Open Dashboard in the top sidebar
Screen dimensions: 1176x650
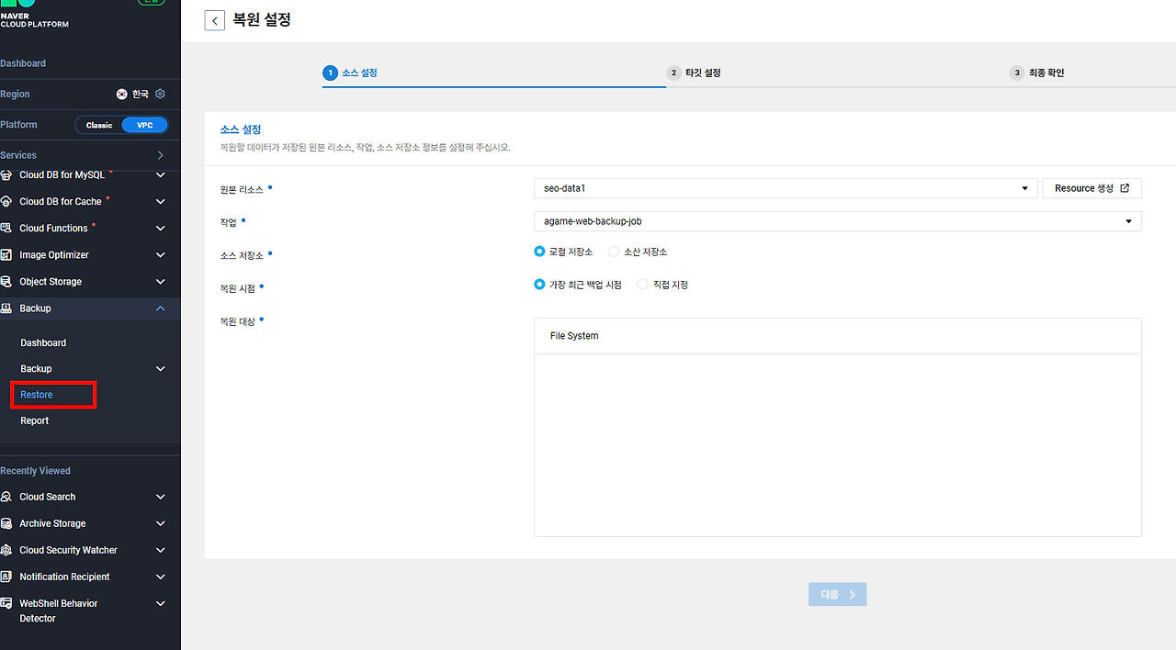pos(23,63)
